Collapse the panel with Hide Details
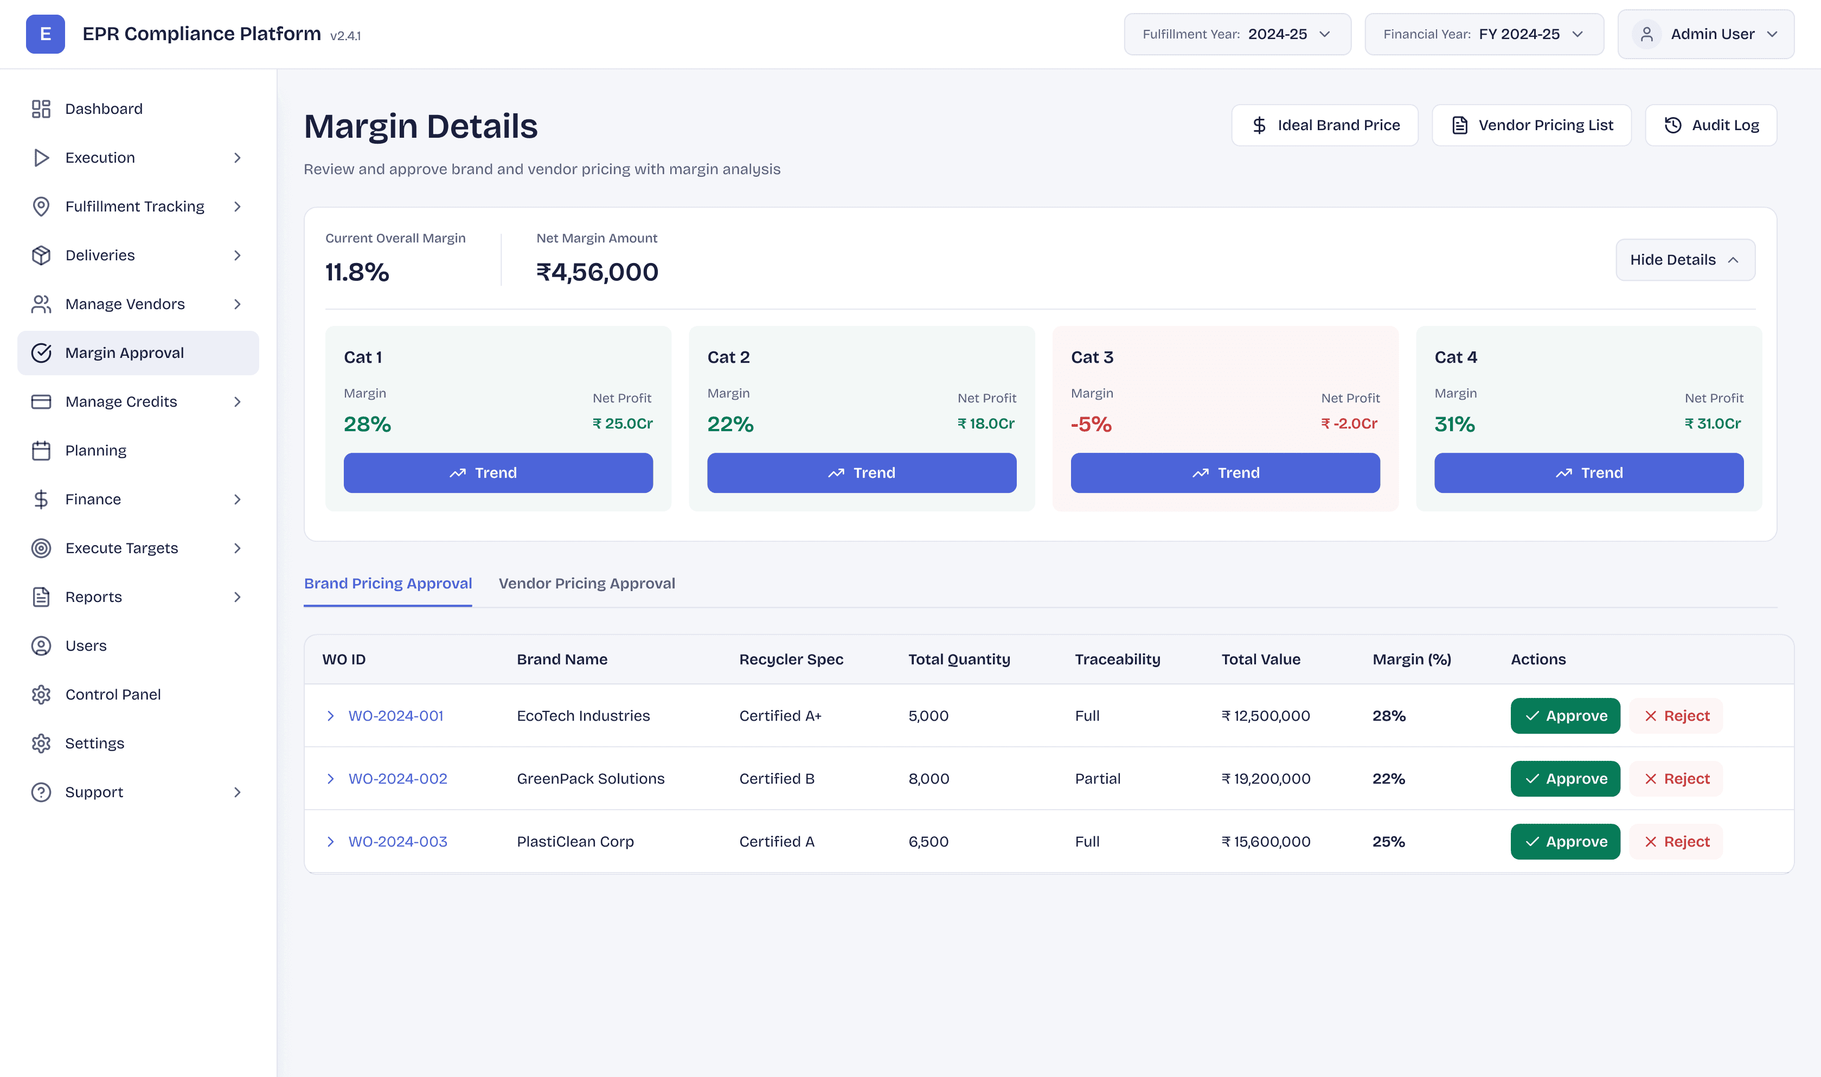 click(x=1684, y=260)
